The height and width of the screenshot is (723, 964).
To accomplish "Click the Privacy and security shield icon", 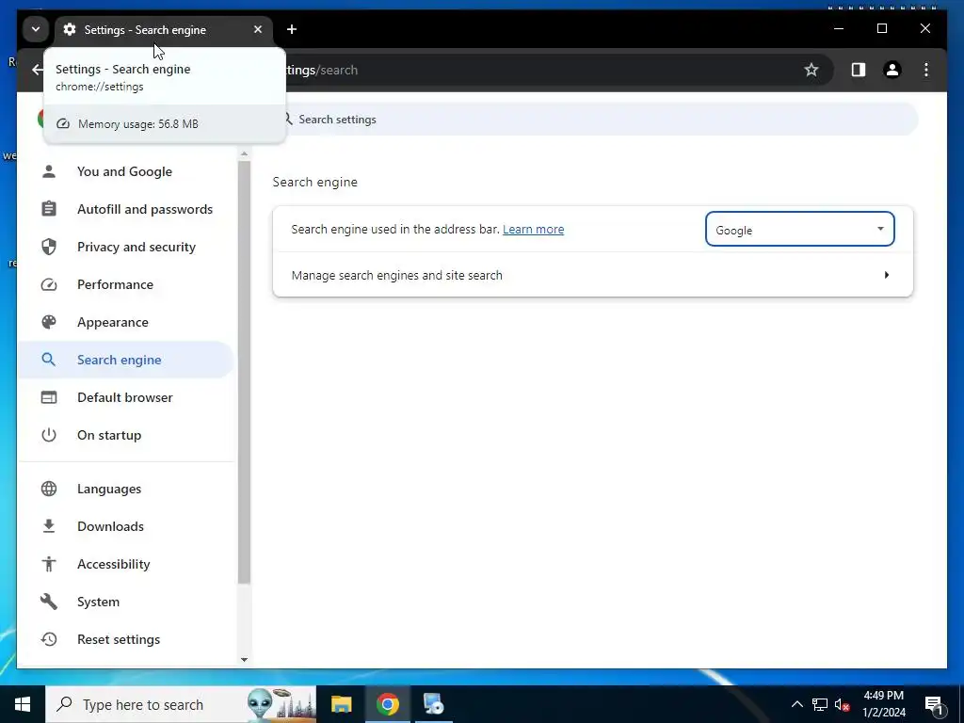I will pos(49,247).
